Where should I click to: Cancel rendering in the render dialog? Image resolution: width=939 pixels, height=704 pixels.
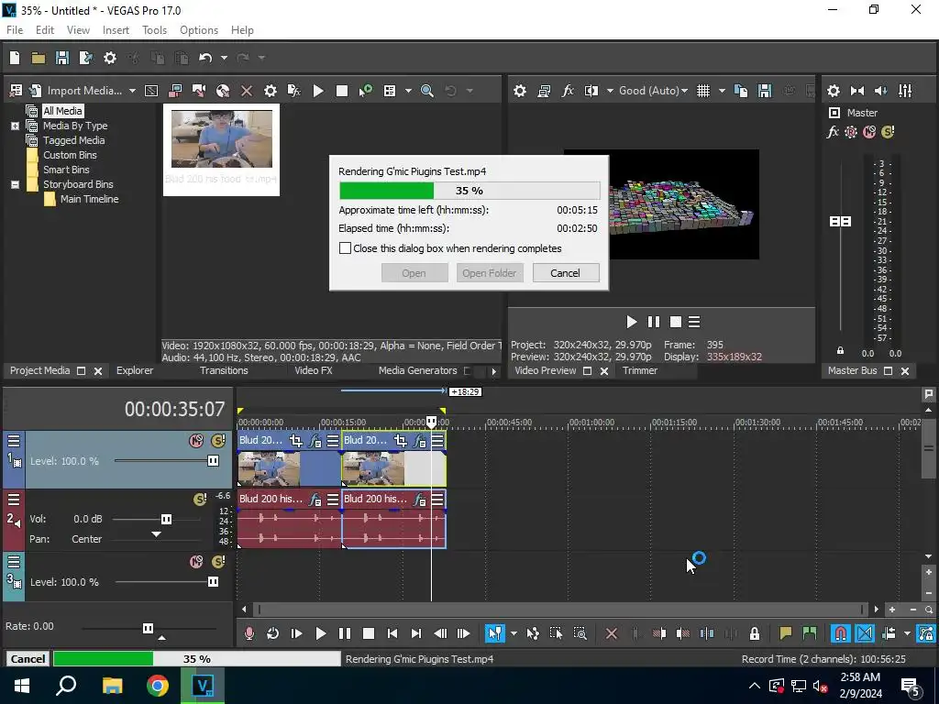[565, 273]
